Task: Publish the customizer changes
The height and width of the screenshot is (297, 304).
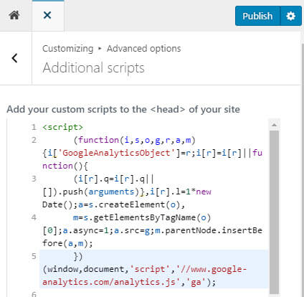Action: (257, 16)
